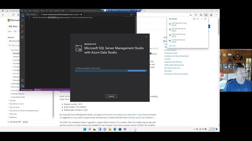This screenshot has height=141, width=252.
Task: Open VS Code Accounts icon
Action: coord(22,80)
